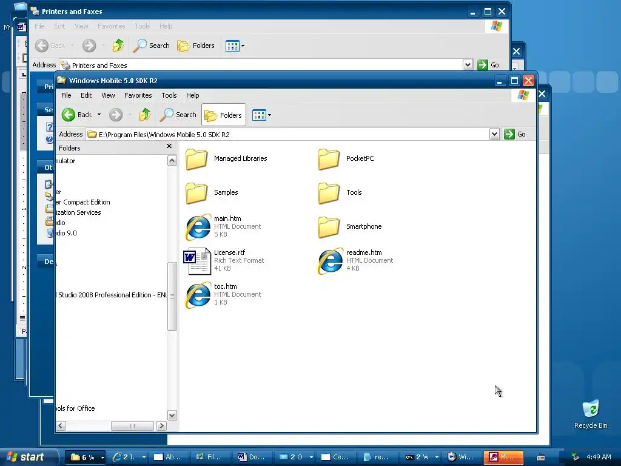The width and height of the screenshot is (621, 466).
Task: Minimize the Windows Mobile 5.0 SDK window
Action: [500, 81]
